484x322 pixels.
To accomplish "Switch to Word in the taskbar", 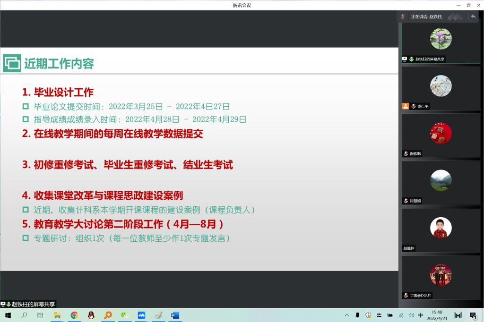I will point(175,315).
